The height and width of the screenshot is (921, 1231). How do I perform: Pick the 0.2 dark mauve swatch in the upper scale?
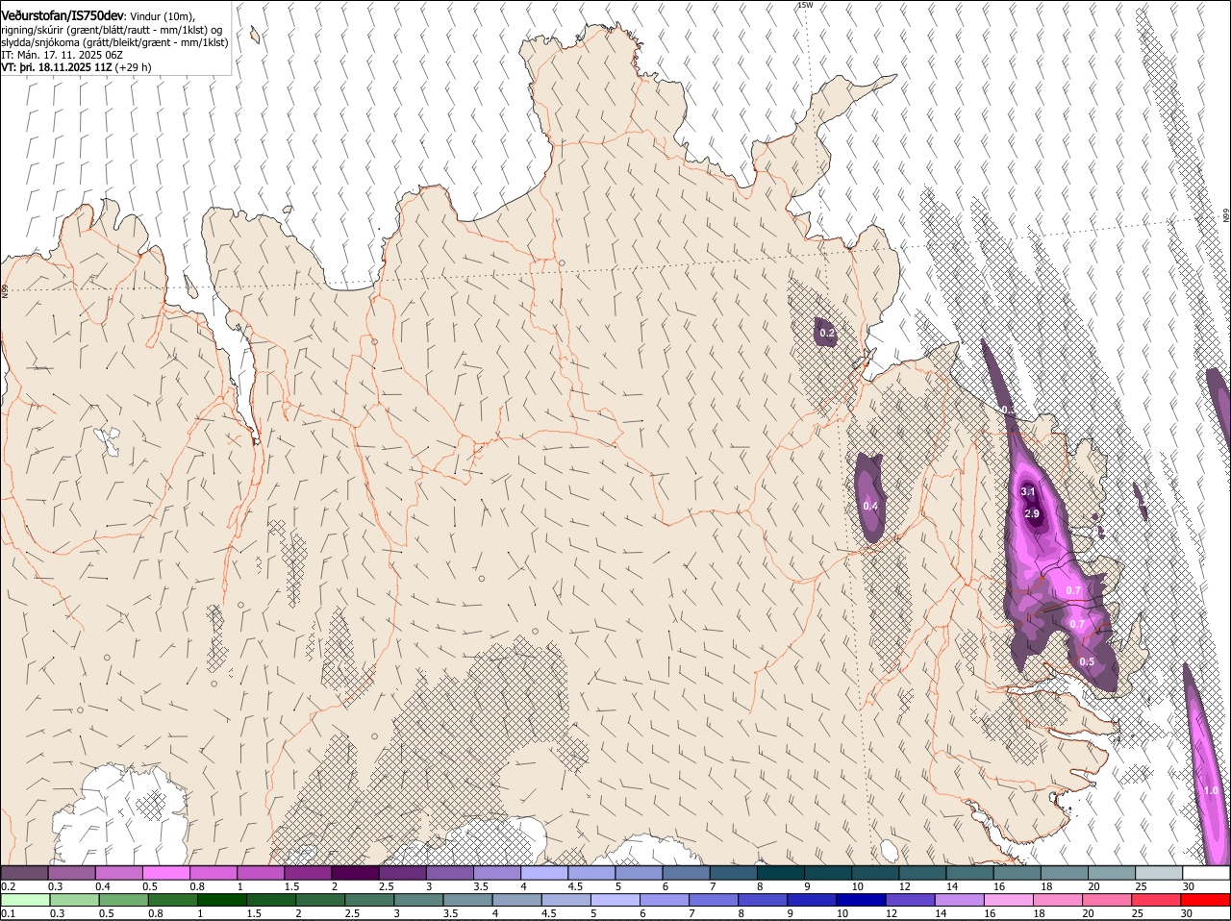(x=24, y=872)
